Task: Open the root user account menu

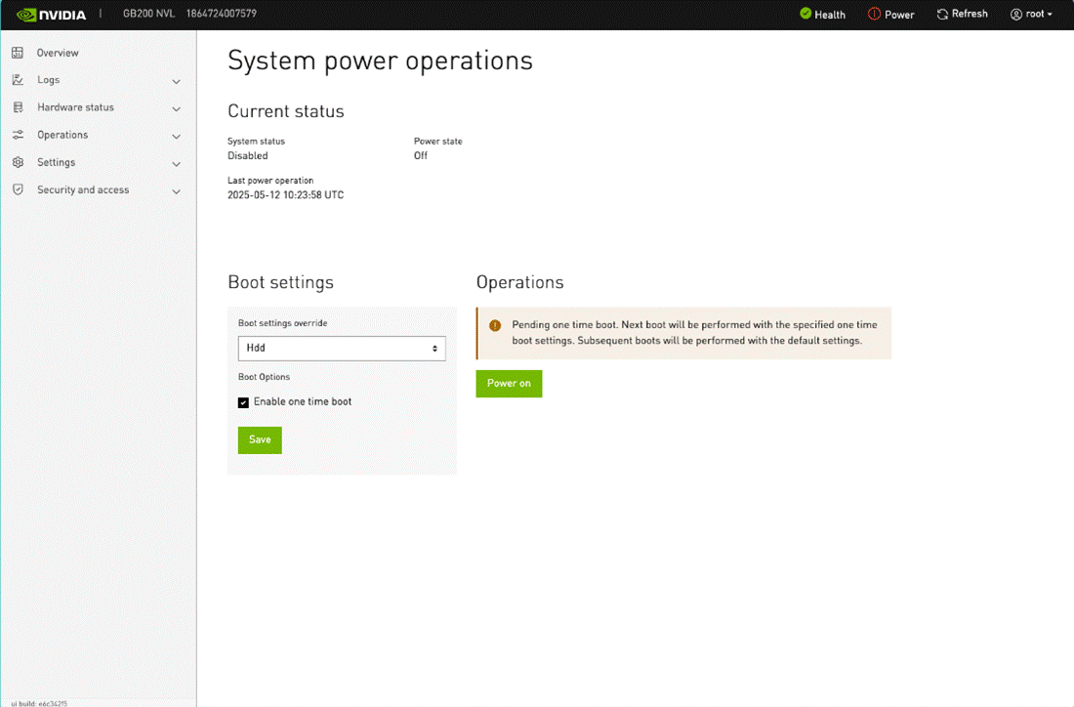Action: (1032, 15)
